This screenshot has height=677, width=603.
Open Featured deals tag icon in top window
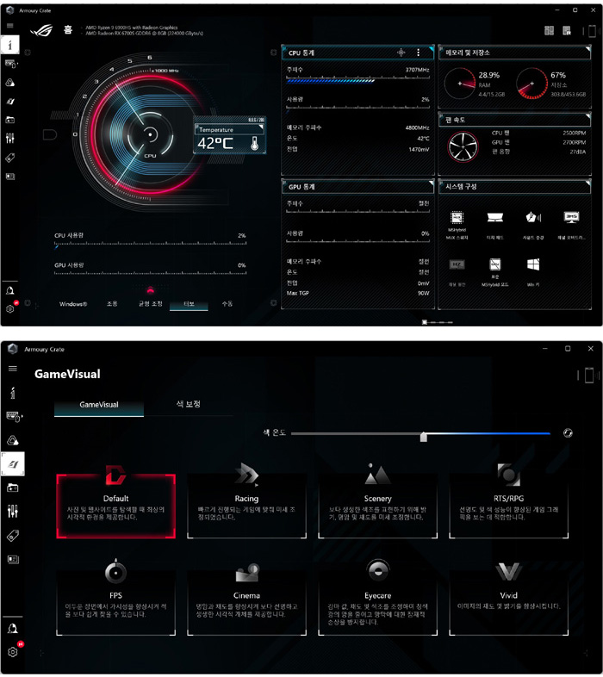click(10, 158)
